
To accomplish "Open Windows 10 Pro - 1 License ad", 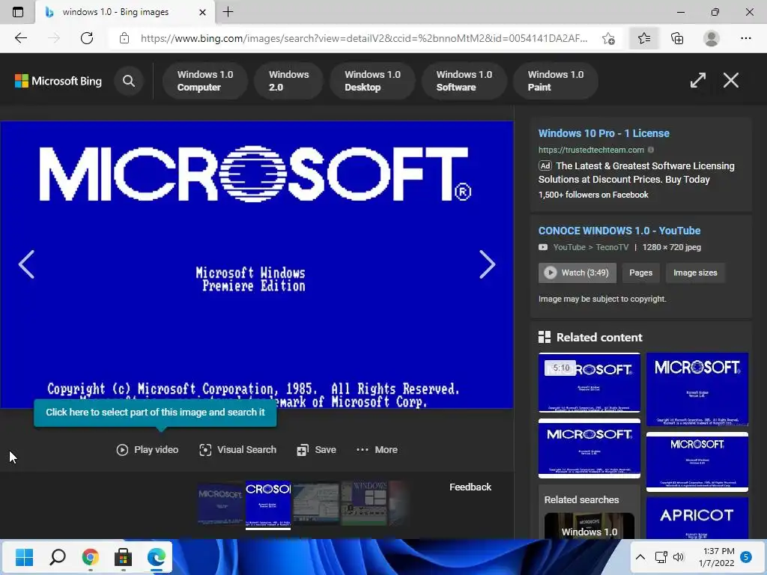I will click(x=604, y=133).
